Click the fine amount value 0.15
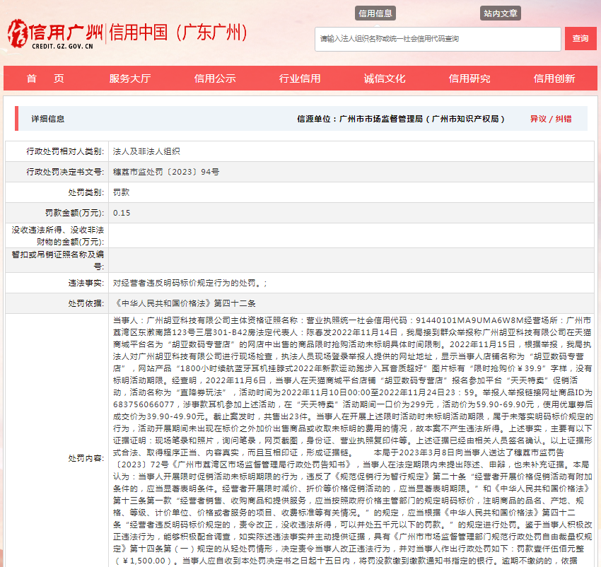 [x=122, y=213]
